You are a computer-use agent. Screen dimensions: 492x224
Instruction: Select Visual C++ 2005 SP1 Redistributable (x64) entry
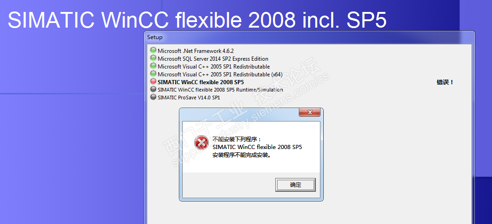pyautogui.click(x=220, y=75)
